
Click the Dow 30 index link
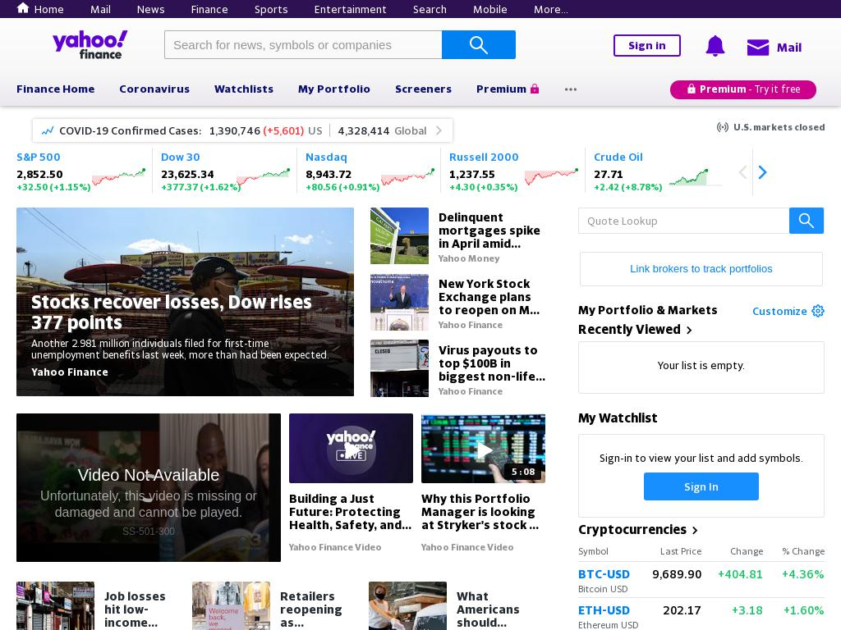click(x=180, y=157)
